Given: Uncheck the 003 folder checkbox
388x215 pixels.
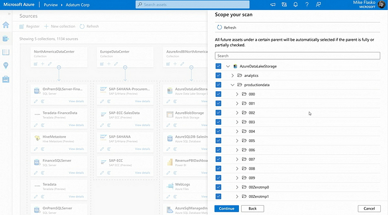Looking at the screenshot, I should tap(218, 122).
